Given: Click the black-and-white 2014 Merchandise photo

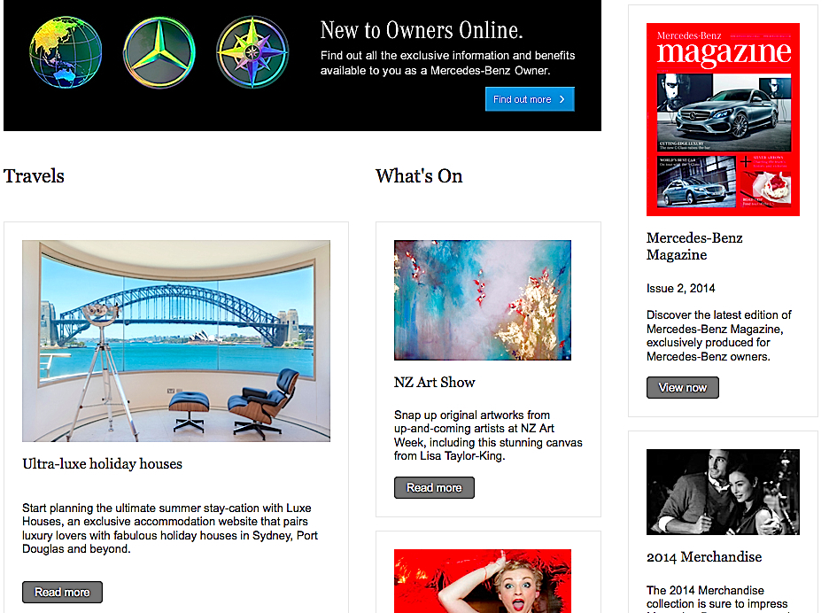Looking at the screenshot, I should (x=723, y=492).
